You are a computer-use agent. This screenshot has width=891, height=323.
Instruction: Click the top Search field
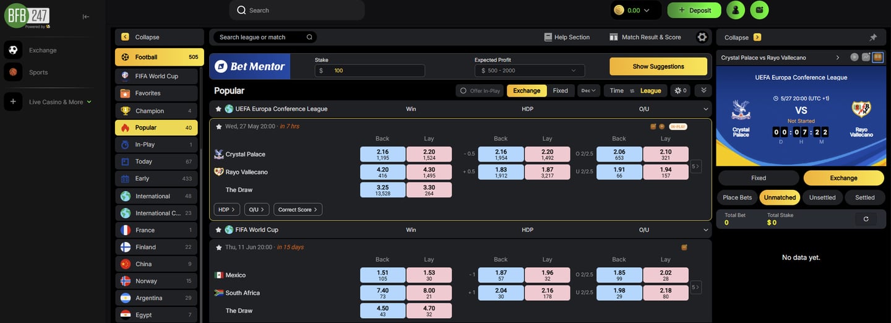297,10
